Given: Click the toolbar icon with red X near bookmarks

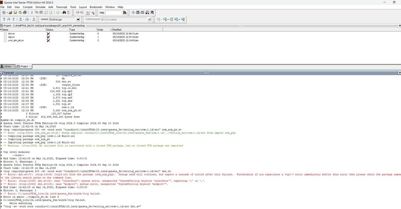Looking at the screenshot, I should point(152,12).
